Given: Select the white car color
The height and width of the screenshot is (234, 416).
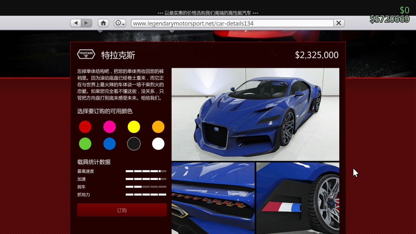Looking at the screenshot, I should [158, 144].
